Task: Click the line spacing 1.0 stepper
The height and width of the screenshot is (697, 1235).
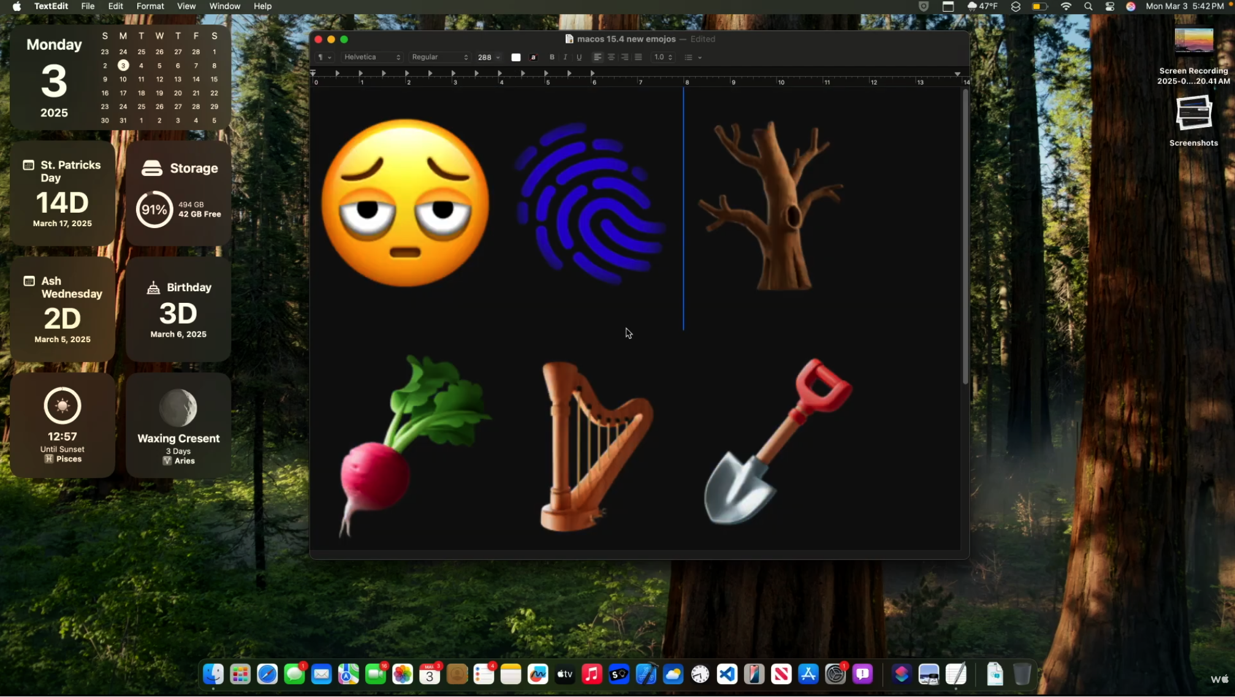Action: tap(670, 57)
